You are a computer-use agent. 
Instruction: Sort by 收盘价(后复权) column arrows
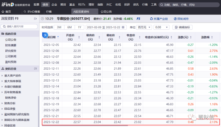coord(171,37)
